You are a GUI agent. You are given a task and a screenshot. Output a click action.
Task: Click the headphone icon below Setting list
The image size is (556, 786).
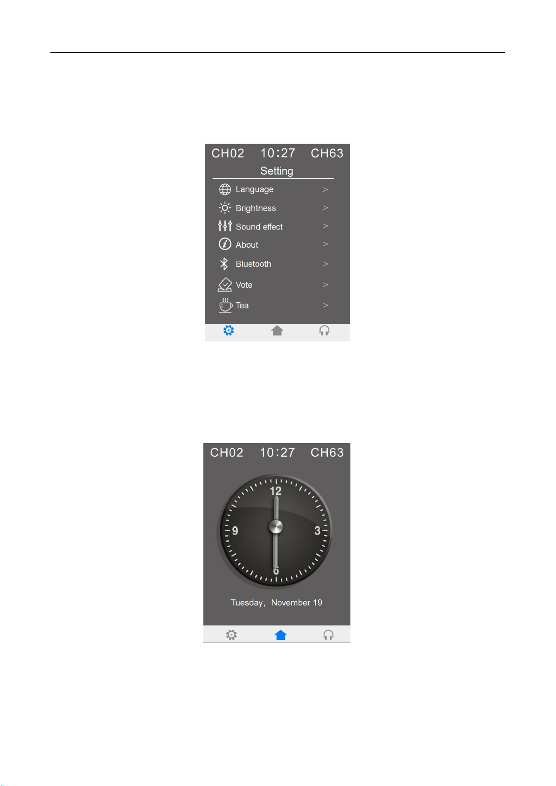point(325,331)
